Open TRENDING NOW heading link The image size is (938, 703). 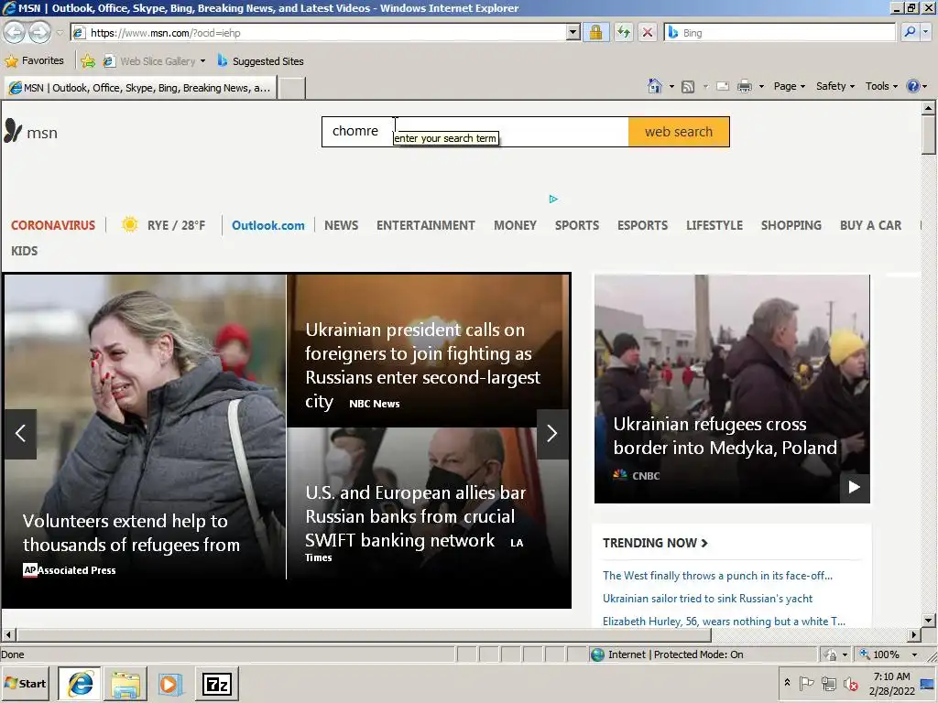(655, 543)
